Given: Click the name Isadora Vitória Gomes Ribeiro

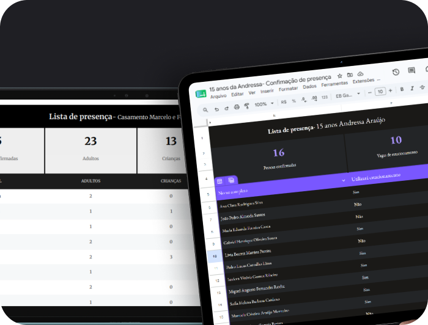Looking at the screenshot, I should [x=253, y=277].
